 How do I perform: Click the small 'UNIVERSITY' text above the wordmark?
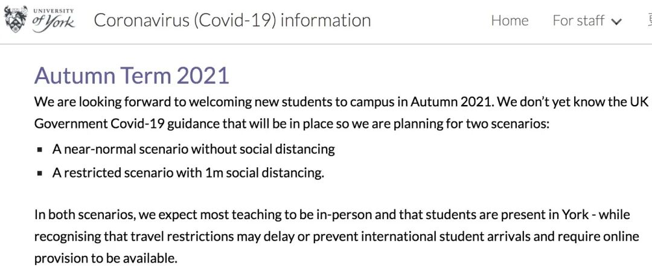(x=53, y=10)
